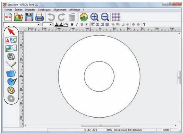Viewport: 183px width, 133px height.
Task: Click the Int:43 mm, Ext:116 mm status text
Action: 128,130
